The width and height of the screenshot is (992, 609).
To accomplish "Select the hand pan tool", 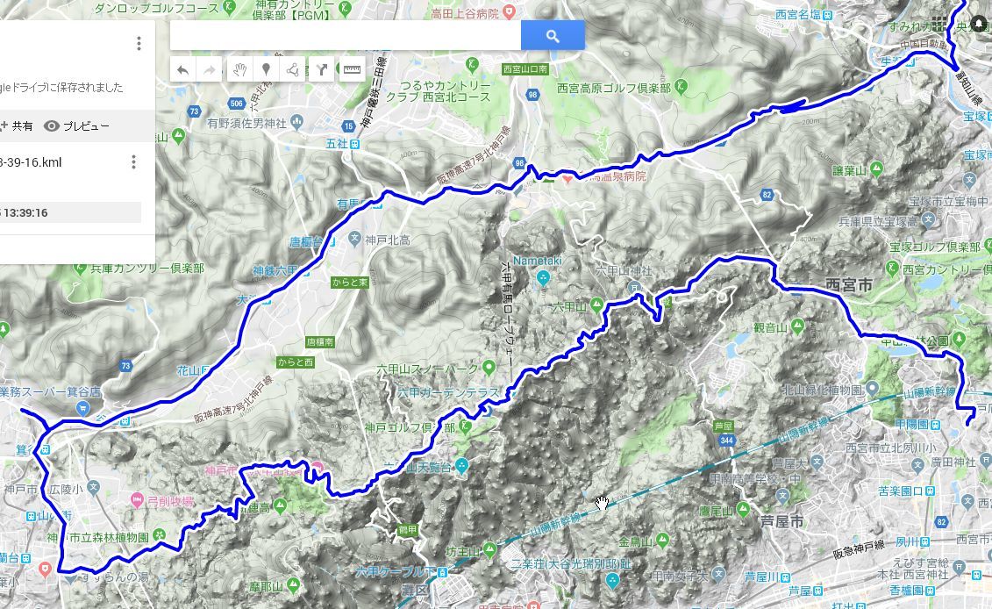I will tap(239, 69).
